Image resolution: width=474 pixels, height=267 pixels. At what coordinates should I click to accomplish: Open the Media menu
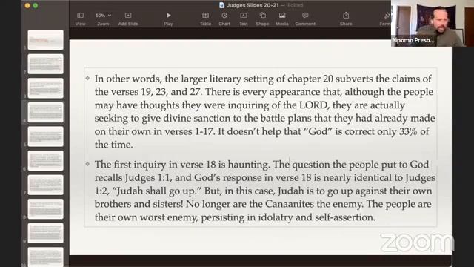pyautogui.click(x=282, y=19)
